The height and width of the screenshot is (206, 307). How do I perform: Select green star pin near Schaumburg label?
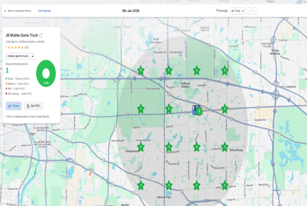tap(224, 147)
